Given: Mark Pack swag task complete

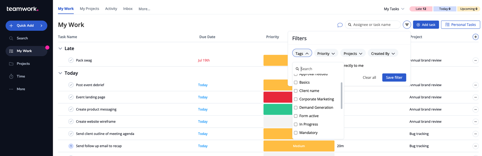Looking at the screenshot, I should coord(71,60).
